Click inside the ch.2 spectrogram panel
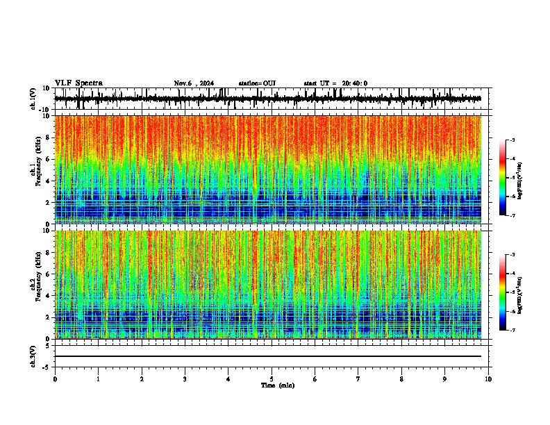 pyautogui.click(x=267, y=285)
